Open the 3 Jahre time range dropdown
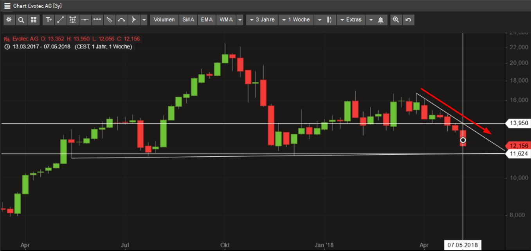The width and height of the screenshot is (531, 251). 262,20
